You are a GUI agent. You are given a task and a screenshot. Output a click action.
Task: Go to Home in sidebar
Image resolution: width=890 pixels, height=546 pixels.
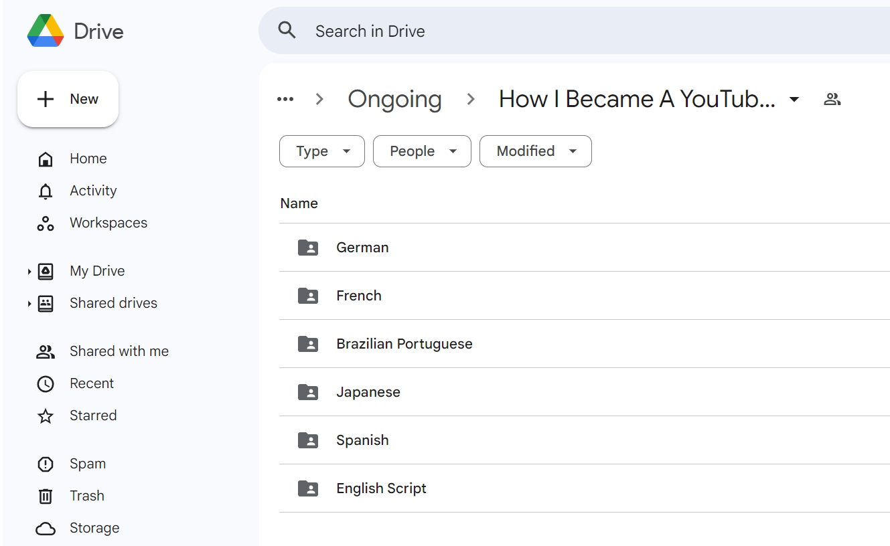tap(88, 159)
